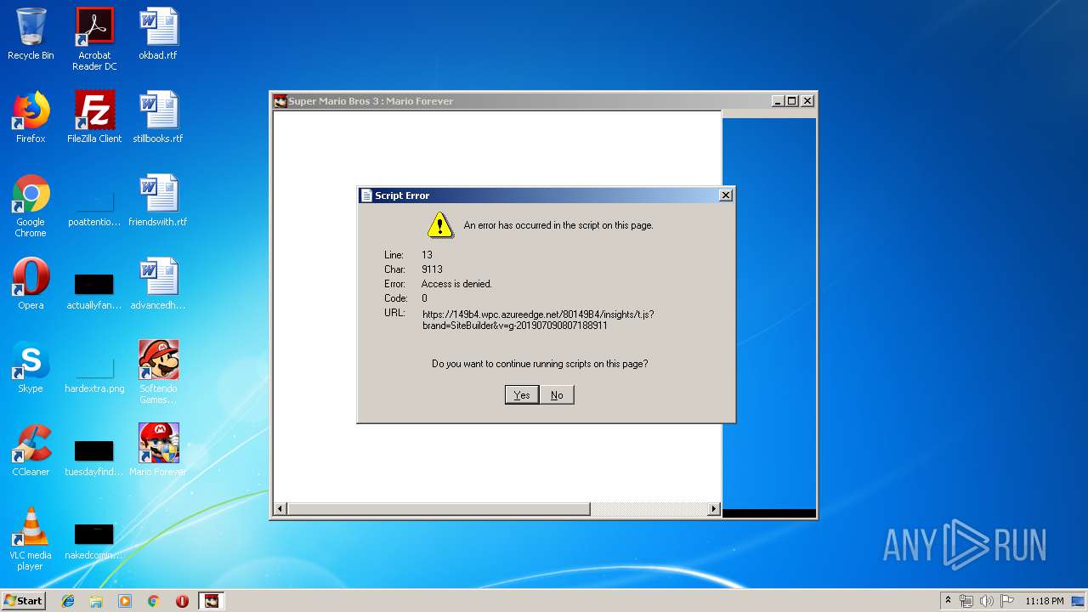The width and height of the screenshot is (1088, 612).
Task: Open VLC media player shortcut
Action: [31, 539]
